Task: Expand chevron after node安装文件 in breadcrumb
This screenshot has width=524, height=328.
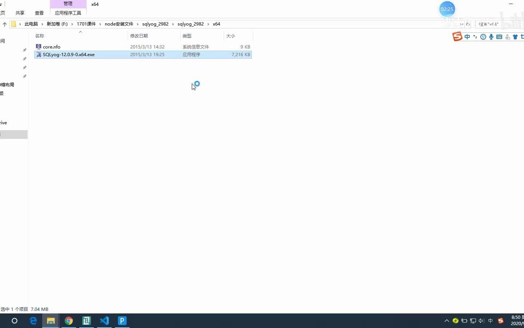Action: (138, 24)
